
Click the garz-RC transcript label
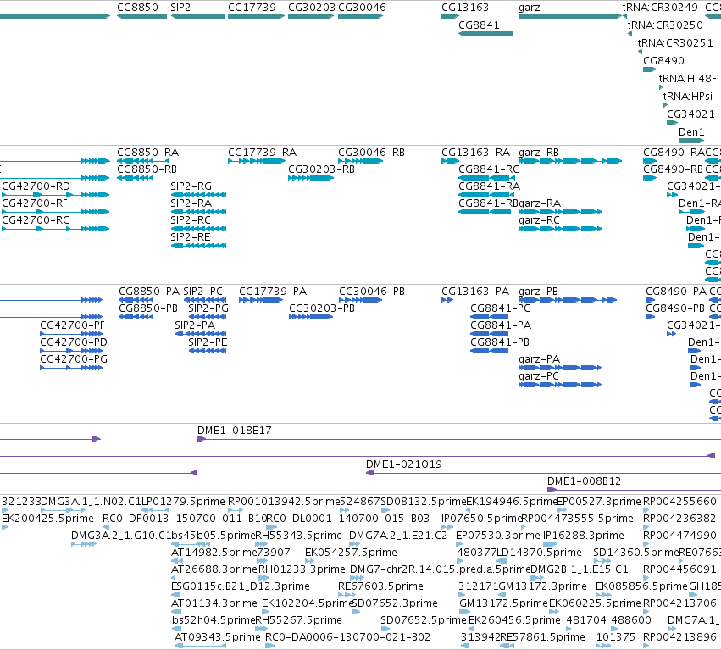point(539,220)
